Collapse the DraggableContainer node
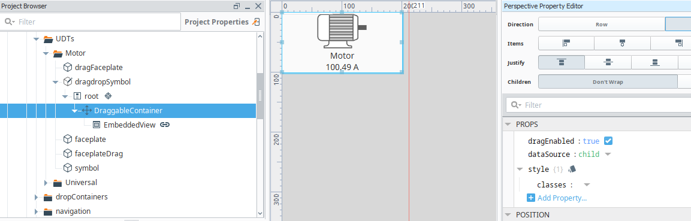Screen dimensions: 691x221 [x=74, y=110]
